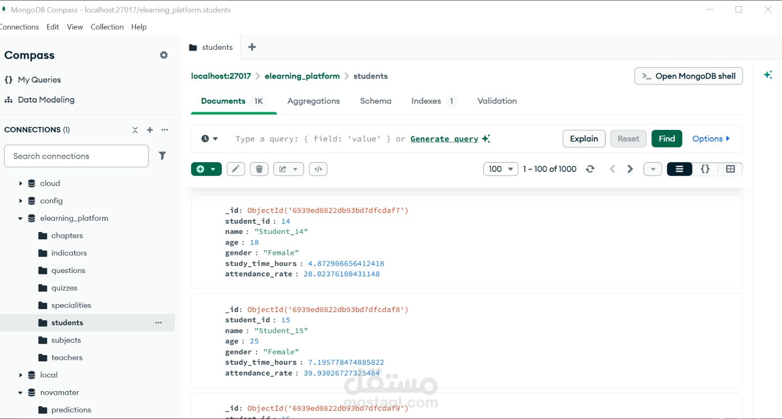Image resolution: width=782 pixels, height=419 pixels.
Task: Switch to table view of documents
Action: point(731,169)
